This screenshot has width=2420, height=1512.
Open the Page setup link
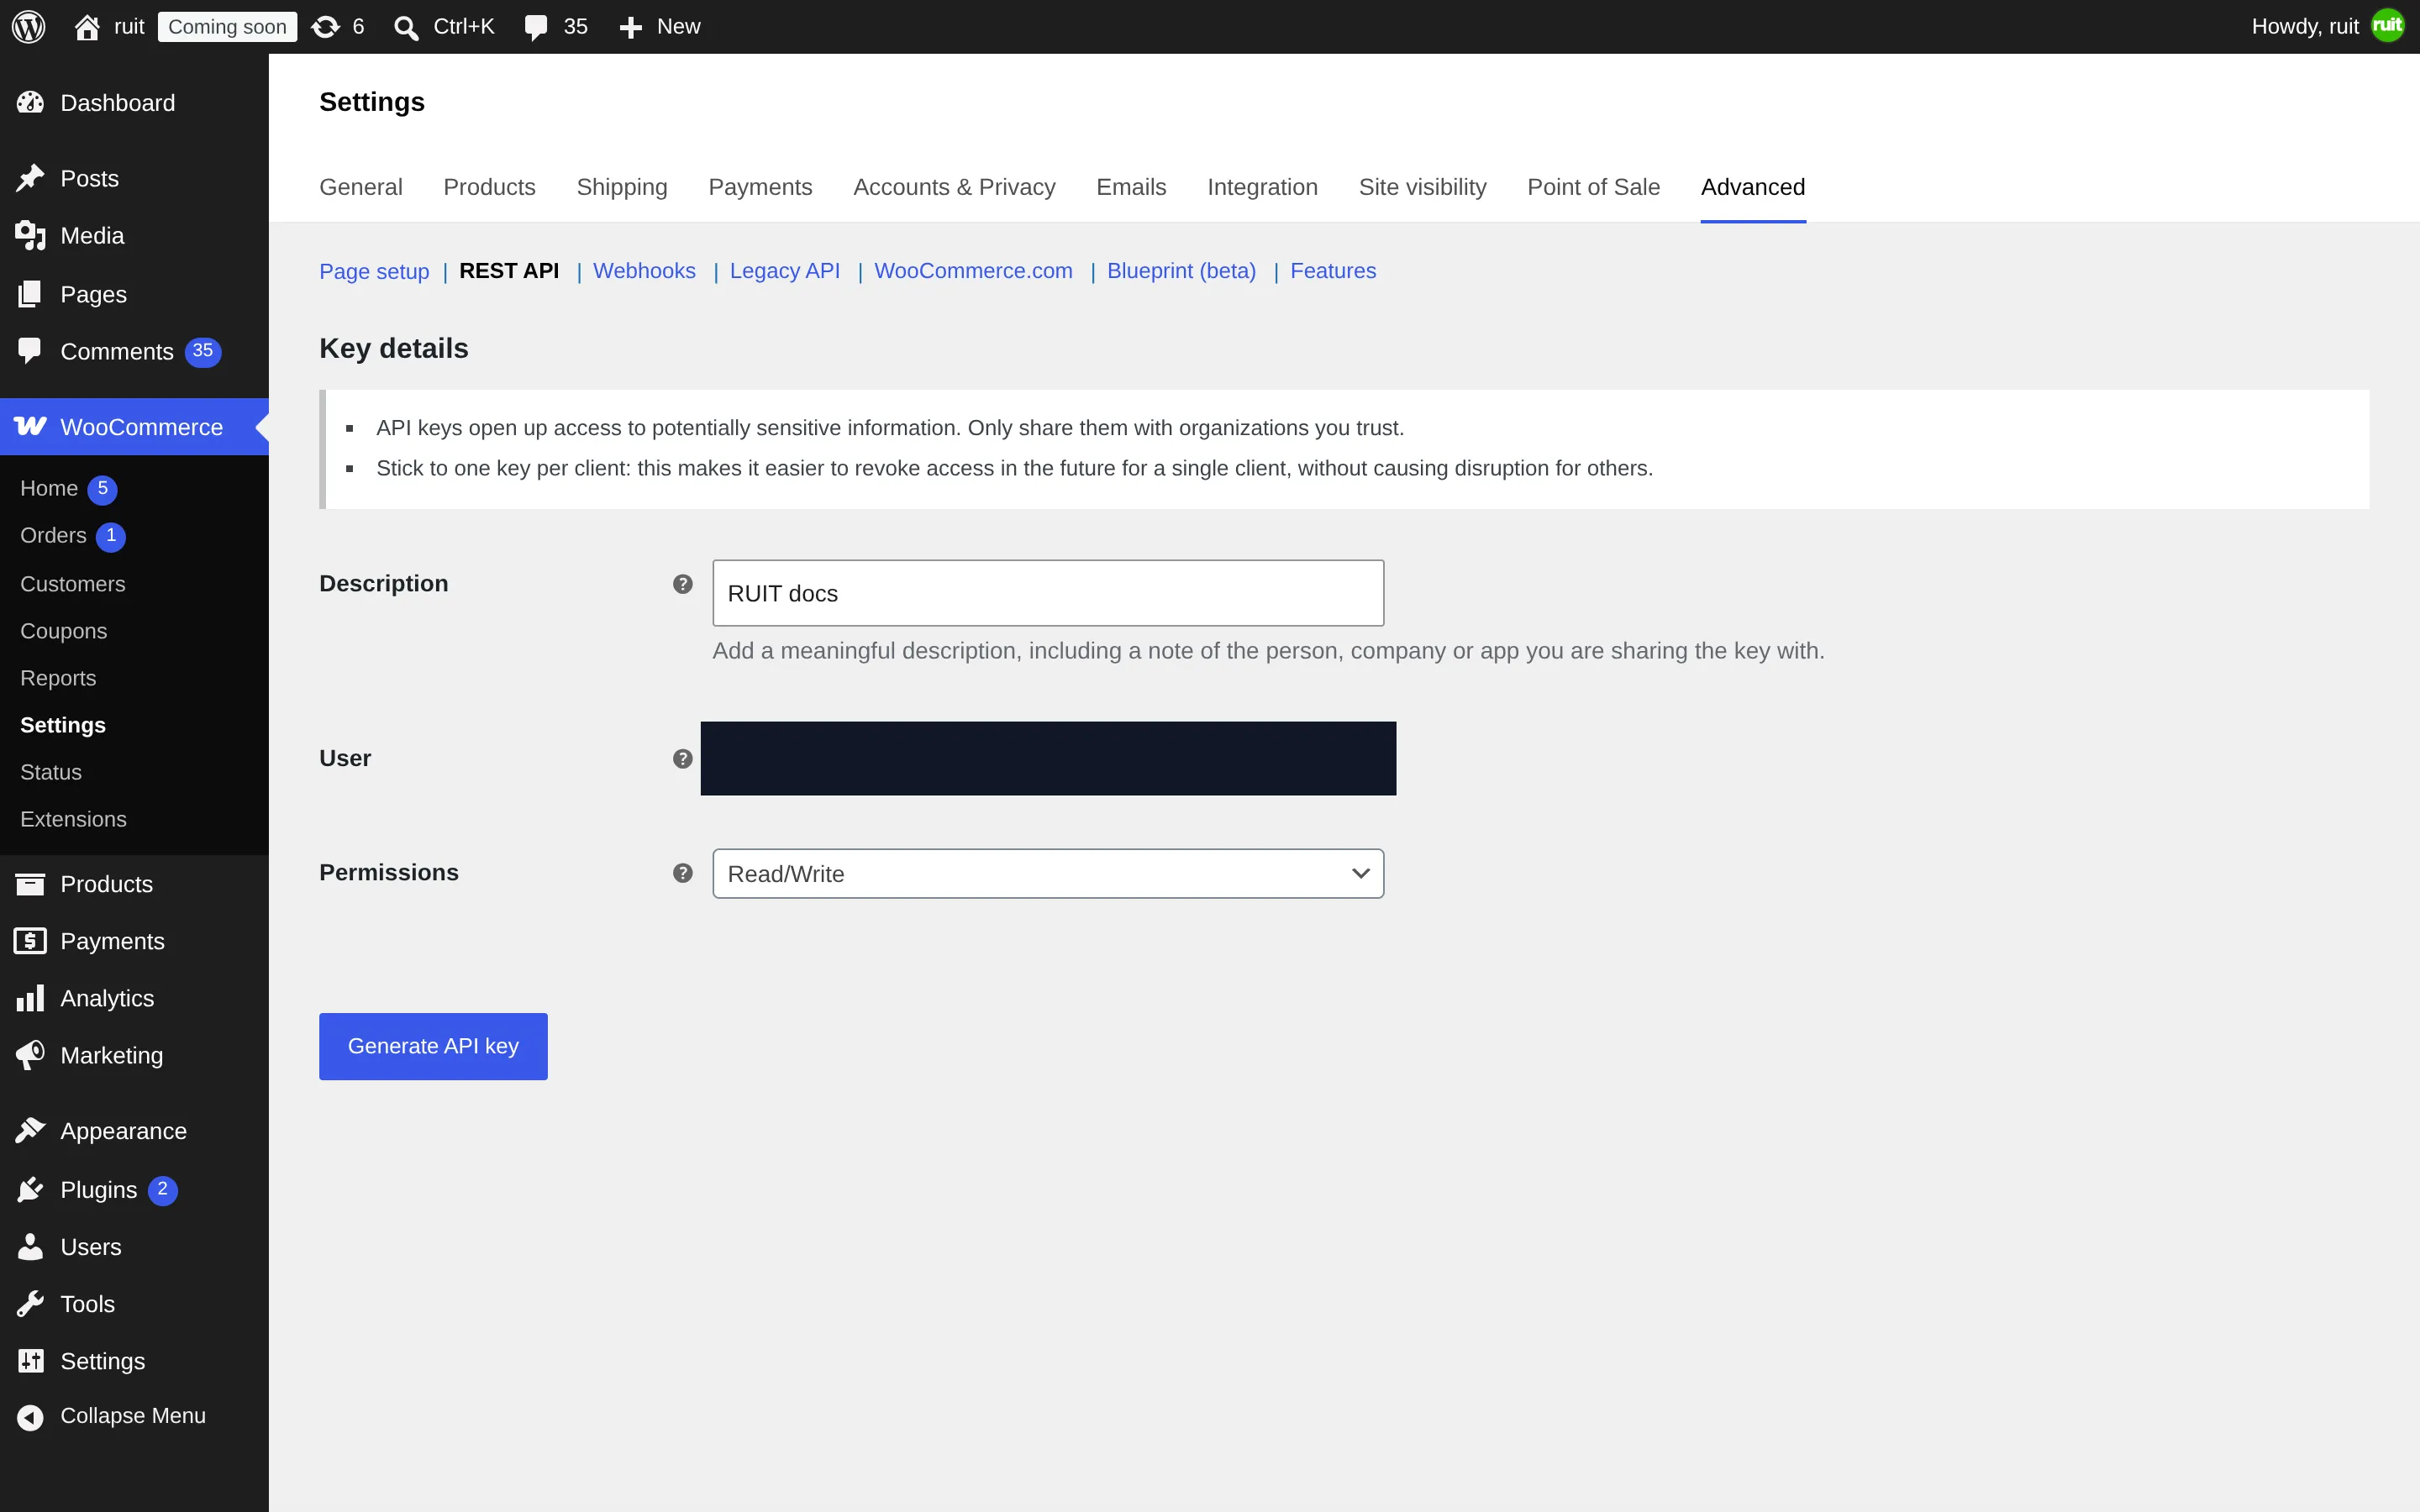[374, 271]
